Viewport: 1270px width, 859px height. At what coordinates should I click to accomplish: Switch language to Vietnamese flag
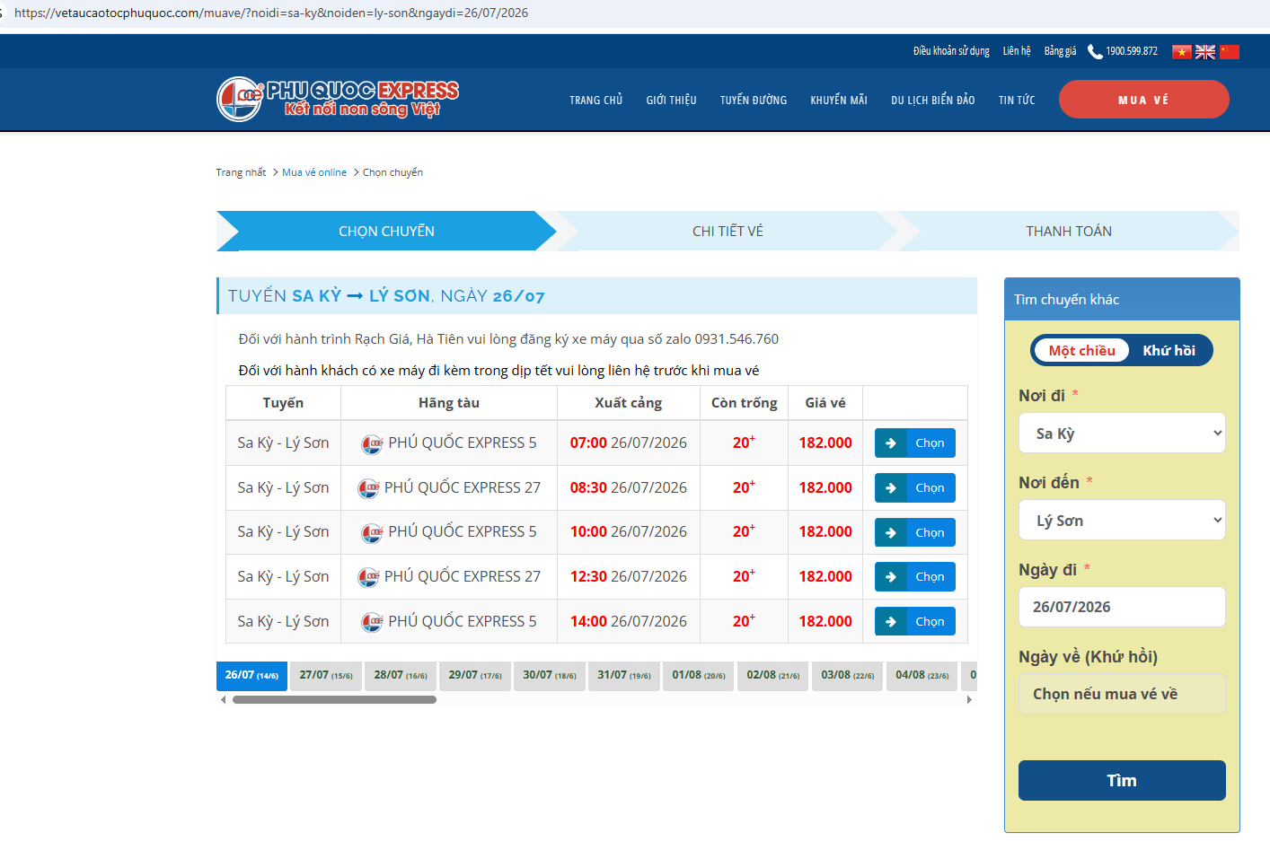coord(1182,52)
